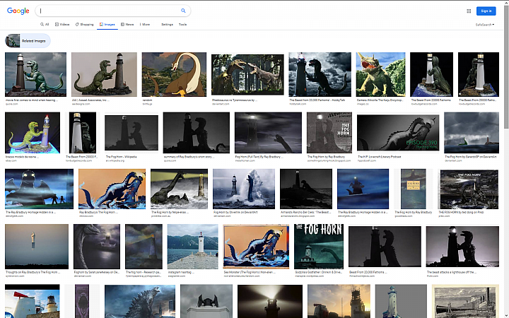Open the green dinosaur model climbing lighthouse image
The height and width of the screenshot is (318, 509).
tap(104, 74)
